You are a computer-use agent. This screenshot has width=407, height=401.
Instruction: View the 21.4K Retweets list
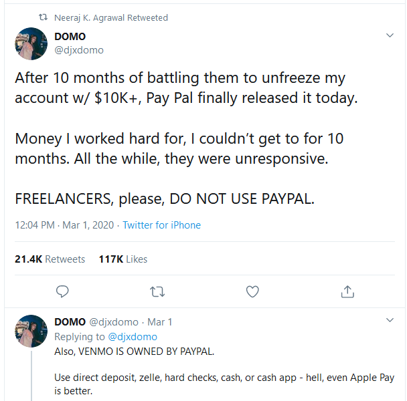coord(50,259)
